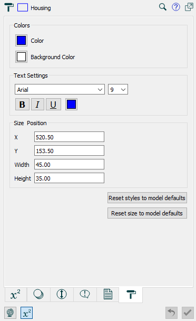The image size is (196, 321).
Task: Click Reset size to model defaults
Action: [x=147, y=213]
